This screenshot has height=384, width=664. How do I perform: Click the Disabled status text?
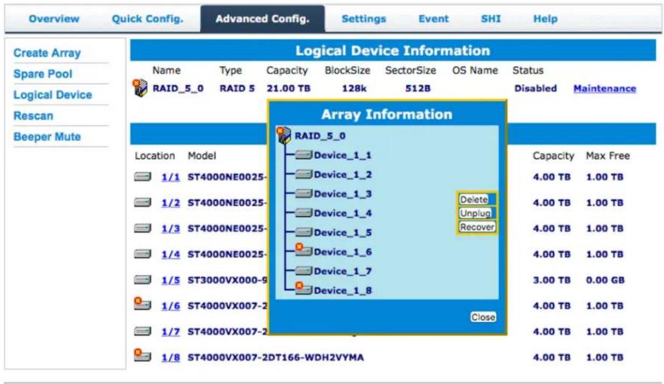click(535, 88)
